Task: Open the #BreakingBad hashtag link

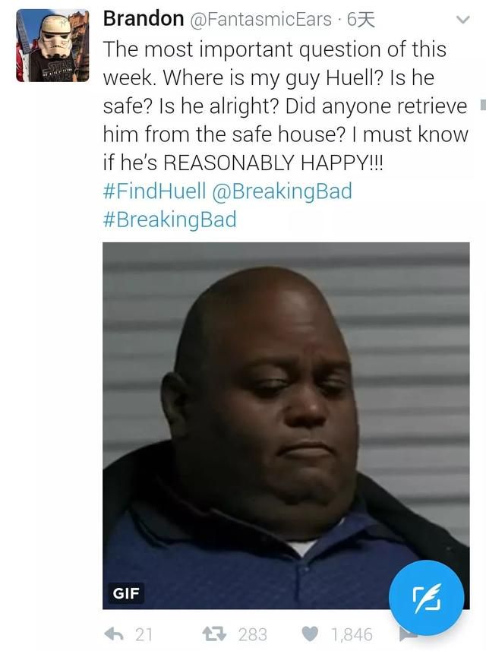Action: pyautogui.click(x=170, y=220)
